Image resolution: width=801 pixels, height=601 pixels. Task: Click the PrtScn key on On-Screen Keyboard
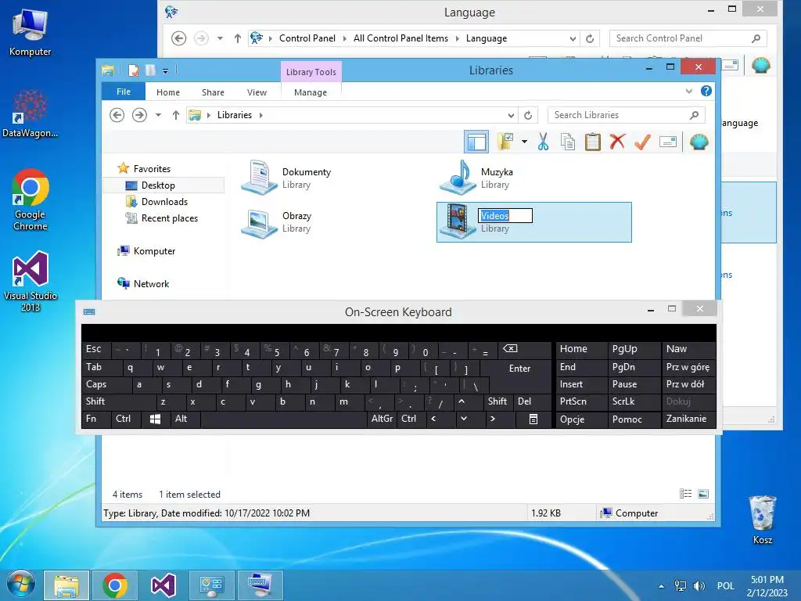coord(581,401)
